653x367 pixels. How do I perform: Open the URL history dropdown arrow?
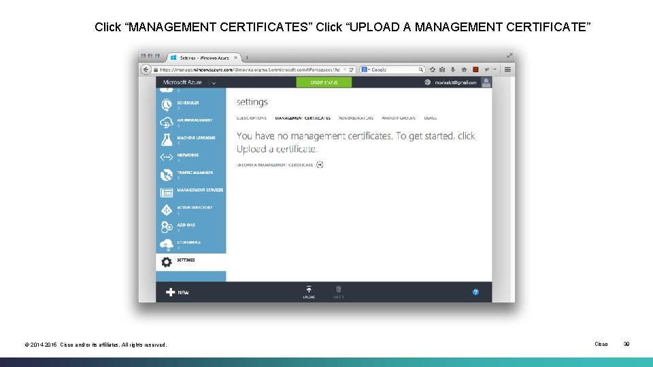tap(345, 69)
